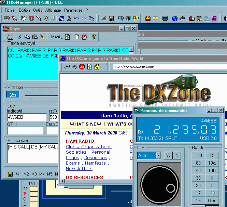Open the Insert dropdown in Keyer toolbar
Screen dimensions: 227x207
pos(57,37)
